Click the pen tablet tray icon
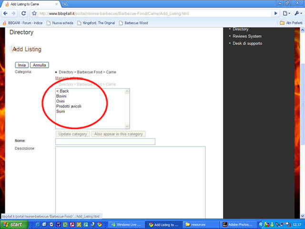The width and height of the screenshot is (305, 229). coord(277,225)
